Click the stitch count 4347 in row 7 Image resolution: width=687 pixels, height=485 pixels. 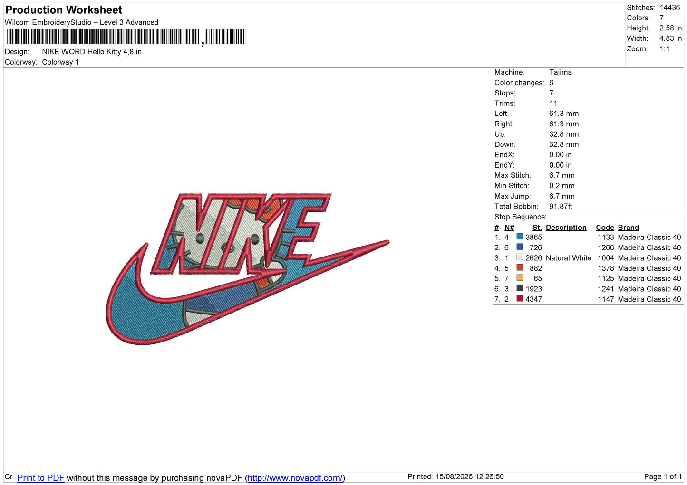(x=533, y=299)
